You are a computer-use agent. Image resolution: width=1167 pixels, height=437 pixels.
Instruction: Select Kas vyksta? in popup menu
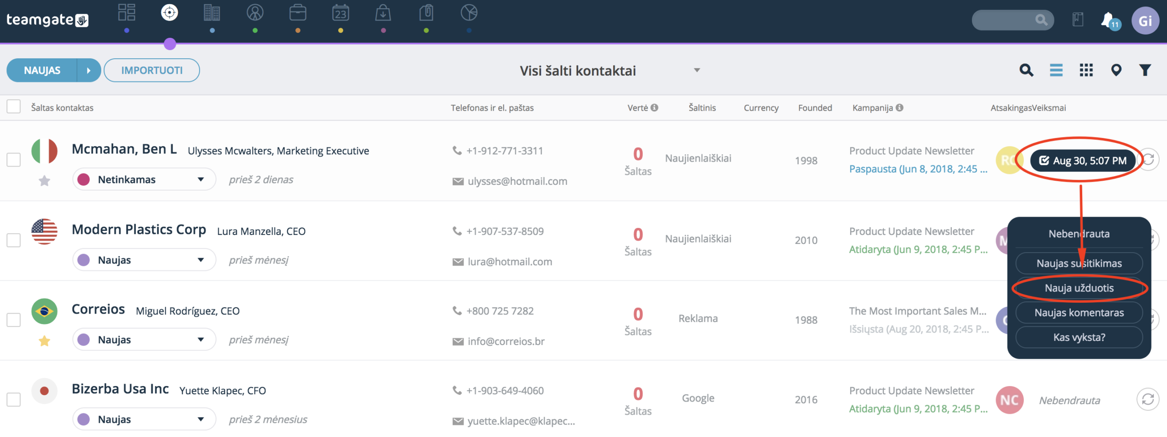(x=1079, y=337)
